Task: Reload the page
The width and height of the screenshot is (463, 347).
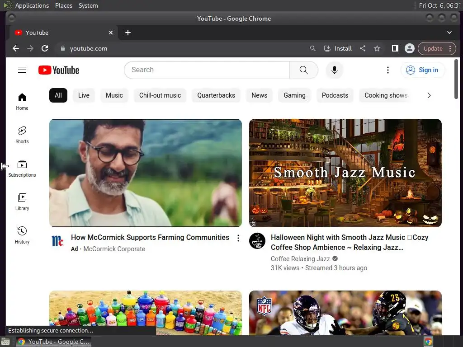Action: [45, 48]
